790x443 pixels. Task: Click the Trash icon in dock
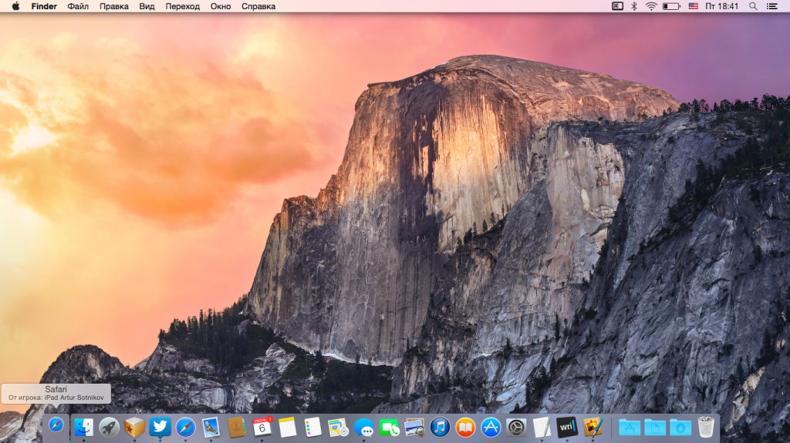tap(705, 427)
